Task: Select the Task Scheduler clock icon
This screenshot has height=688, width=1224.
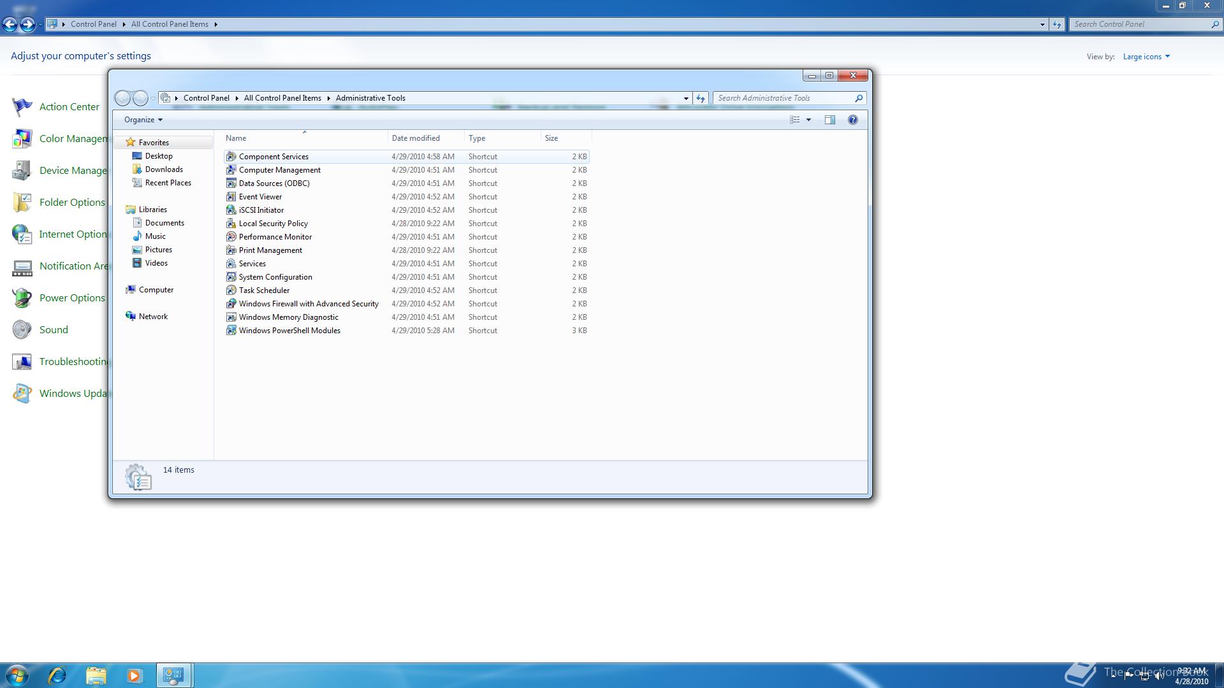Action: 231,290
